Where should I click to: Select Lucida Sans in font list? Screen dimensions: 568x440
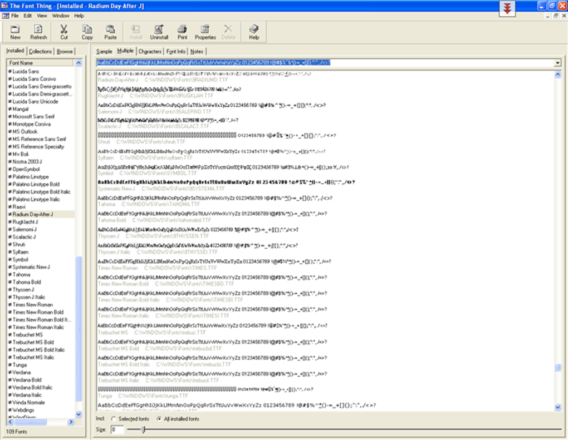click(x=26, y=71)
